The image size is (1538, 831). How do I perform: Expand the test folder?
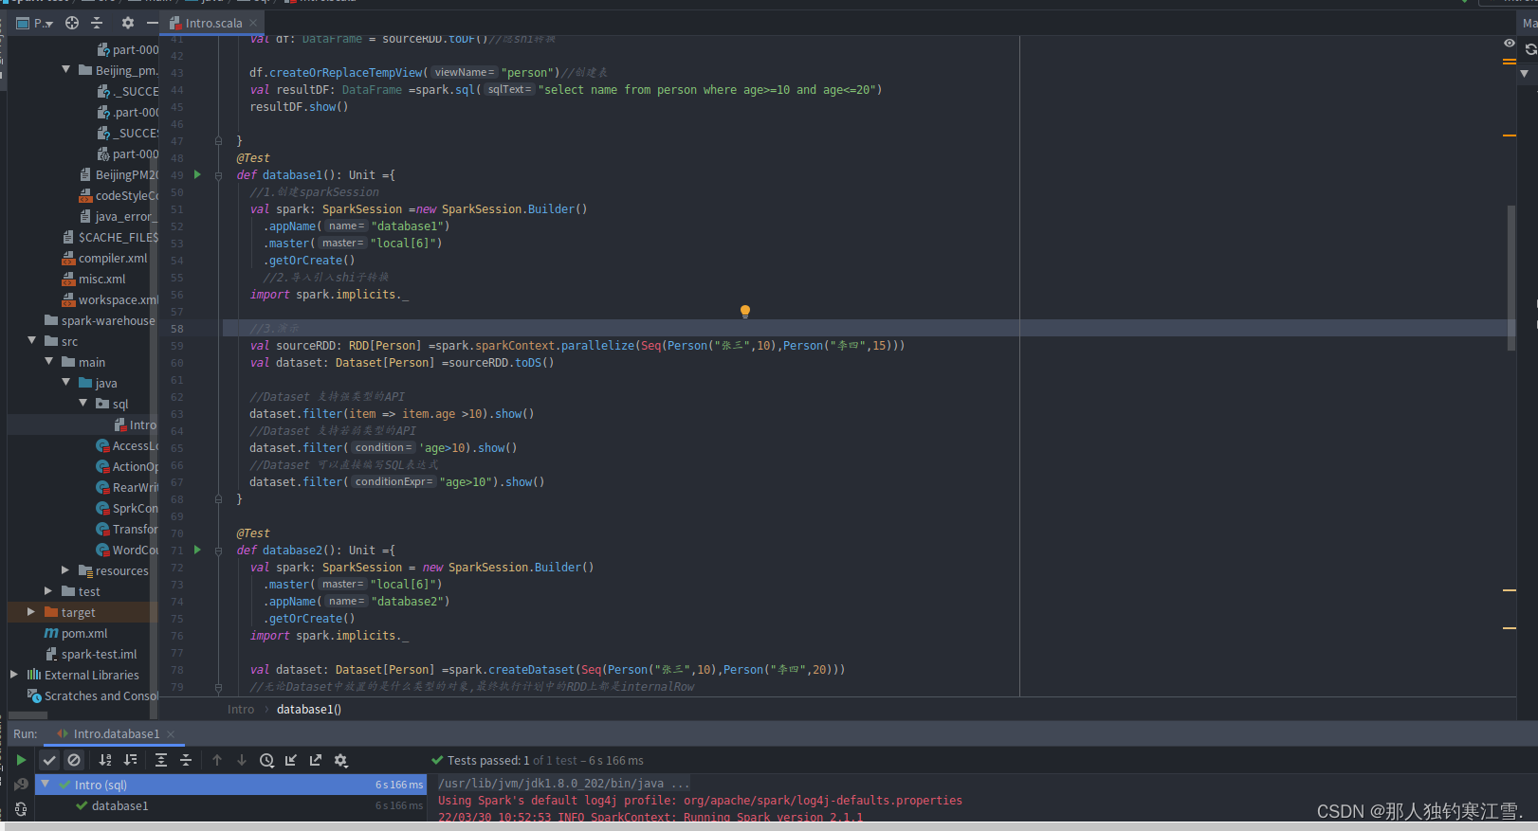click(x=48, y=590)
